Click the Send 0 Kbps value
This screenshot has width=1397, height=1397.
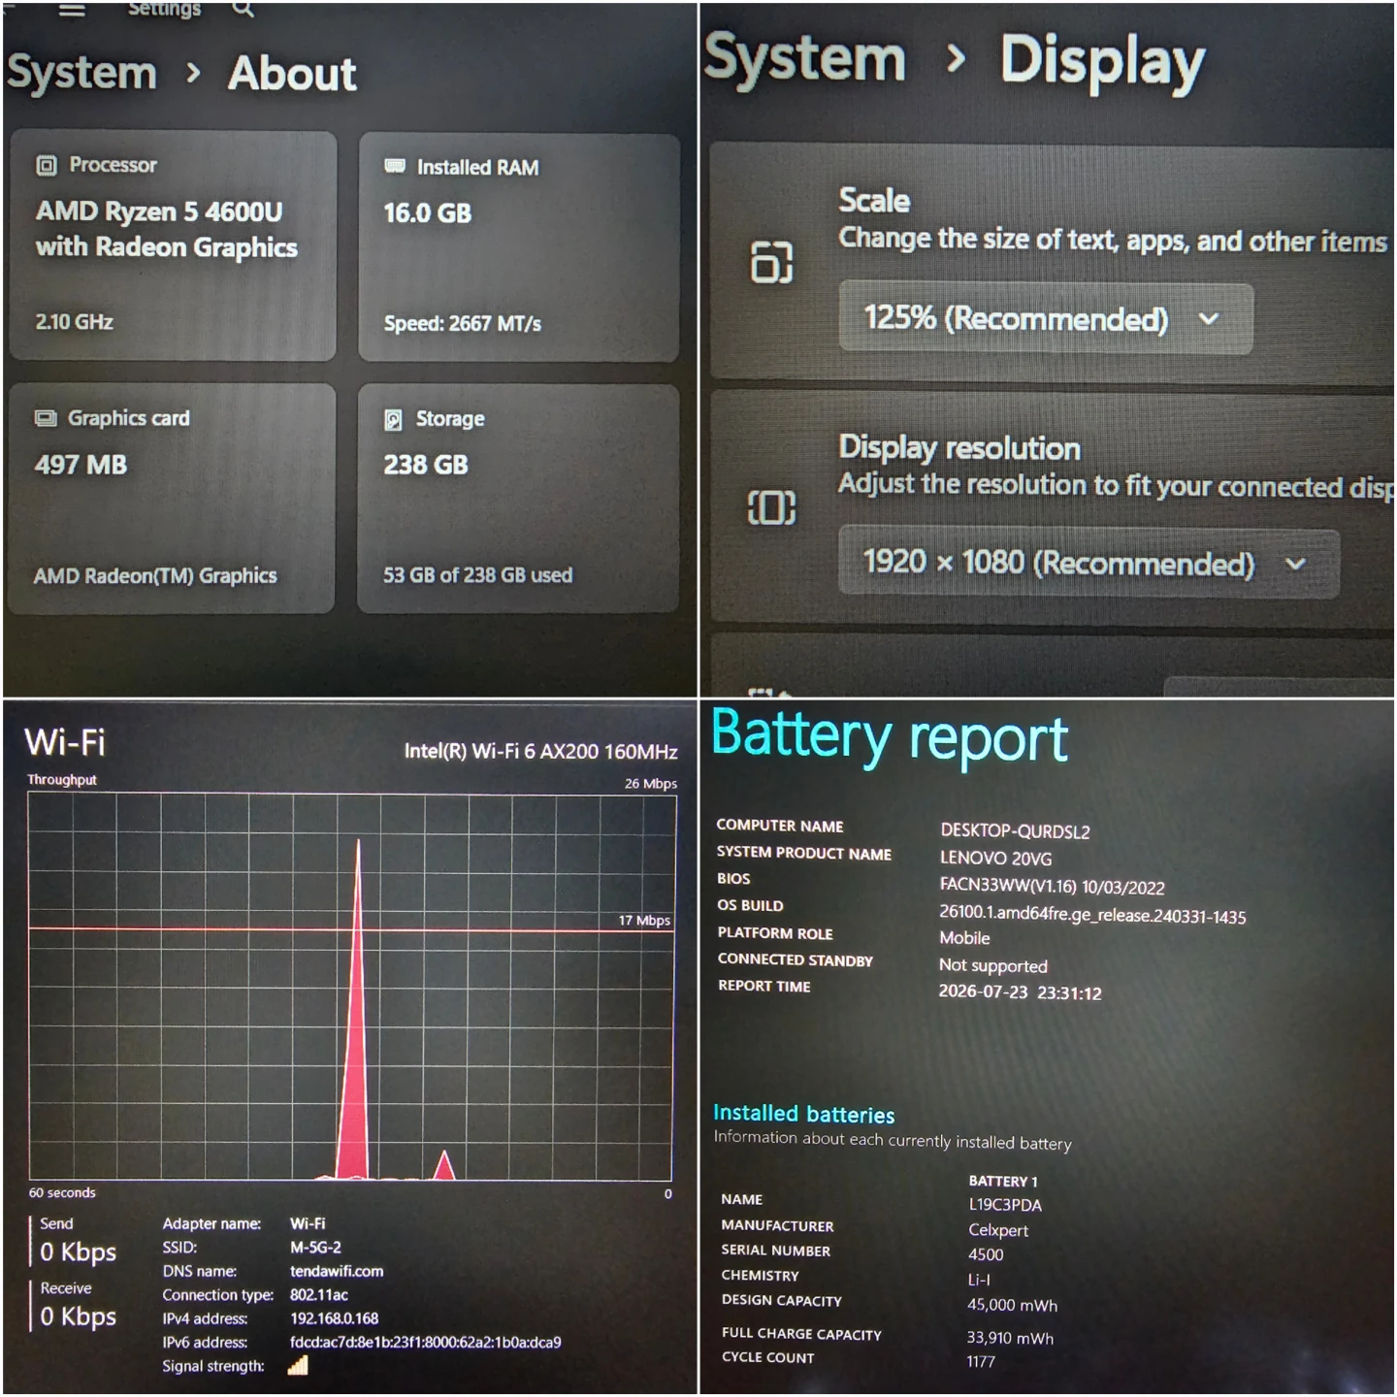click(x=78, y=1251)
